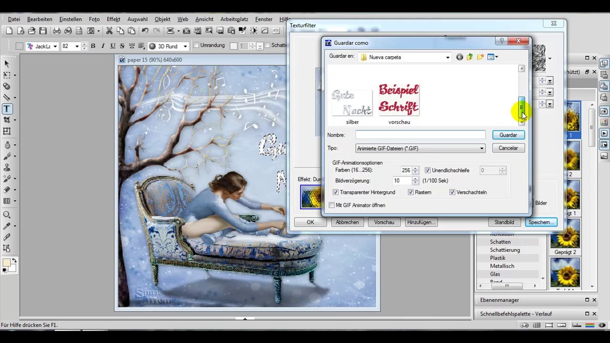Click Abbrechen in the Texturfilter dialog
610x343 pixels.
tap(347, 222)
